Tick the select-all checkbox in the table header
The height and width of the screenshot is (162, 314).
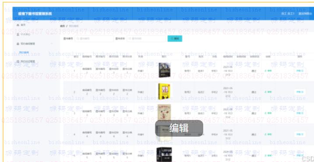tap(67, 56)
